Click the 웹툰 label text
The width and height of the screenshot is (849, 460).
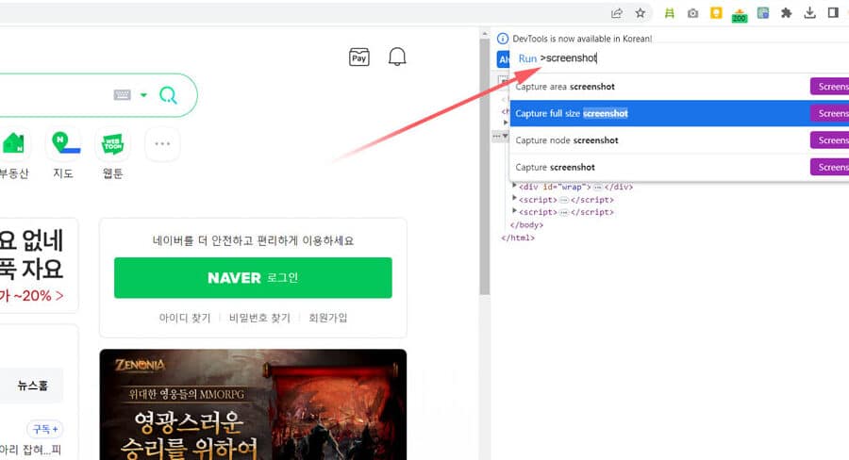(112, 173)
